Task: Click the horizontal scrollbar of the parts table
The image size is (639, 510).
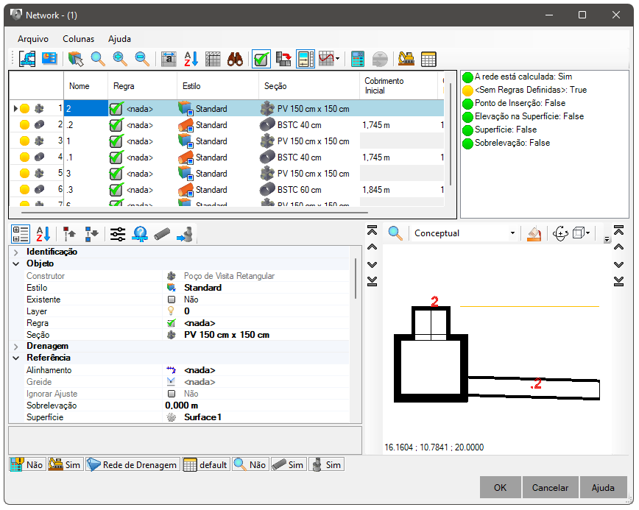Action: [x=194, y=212]
